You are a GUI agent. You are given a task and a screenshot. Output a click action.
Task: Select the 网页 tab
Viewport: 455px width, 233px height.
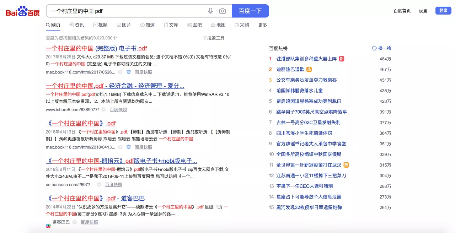coord(53,25)
